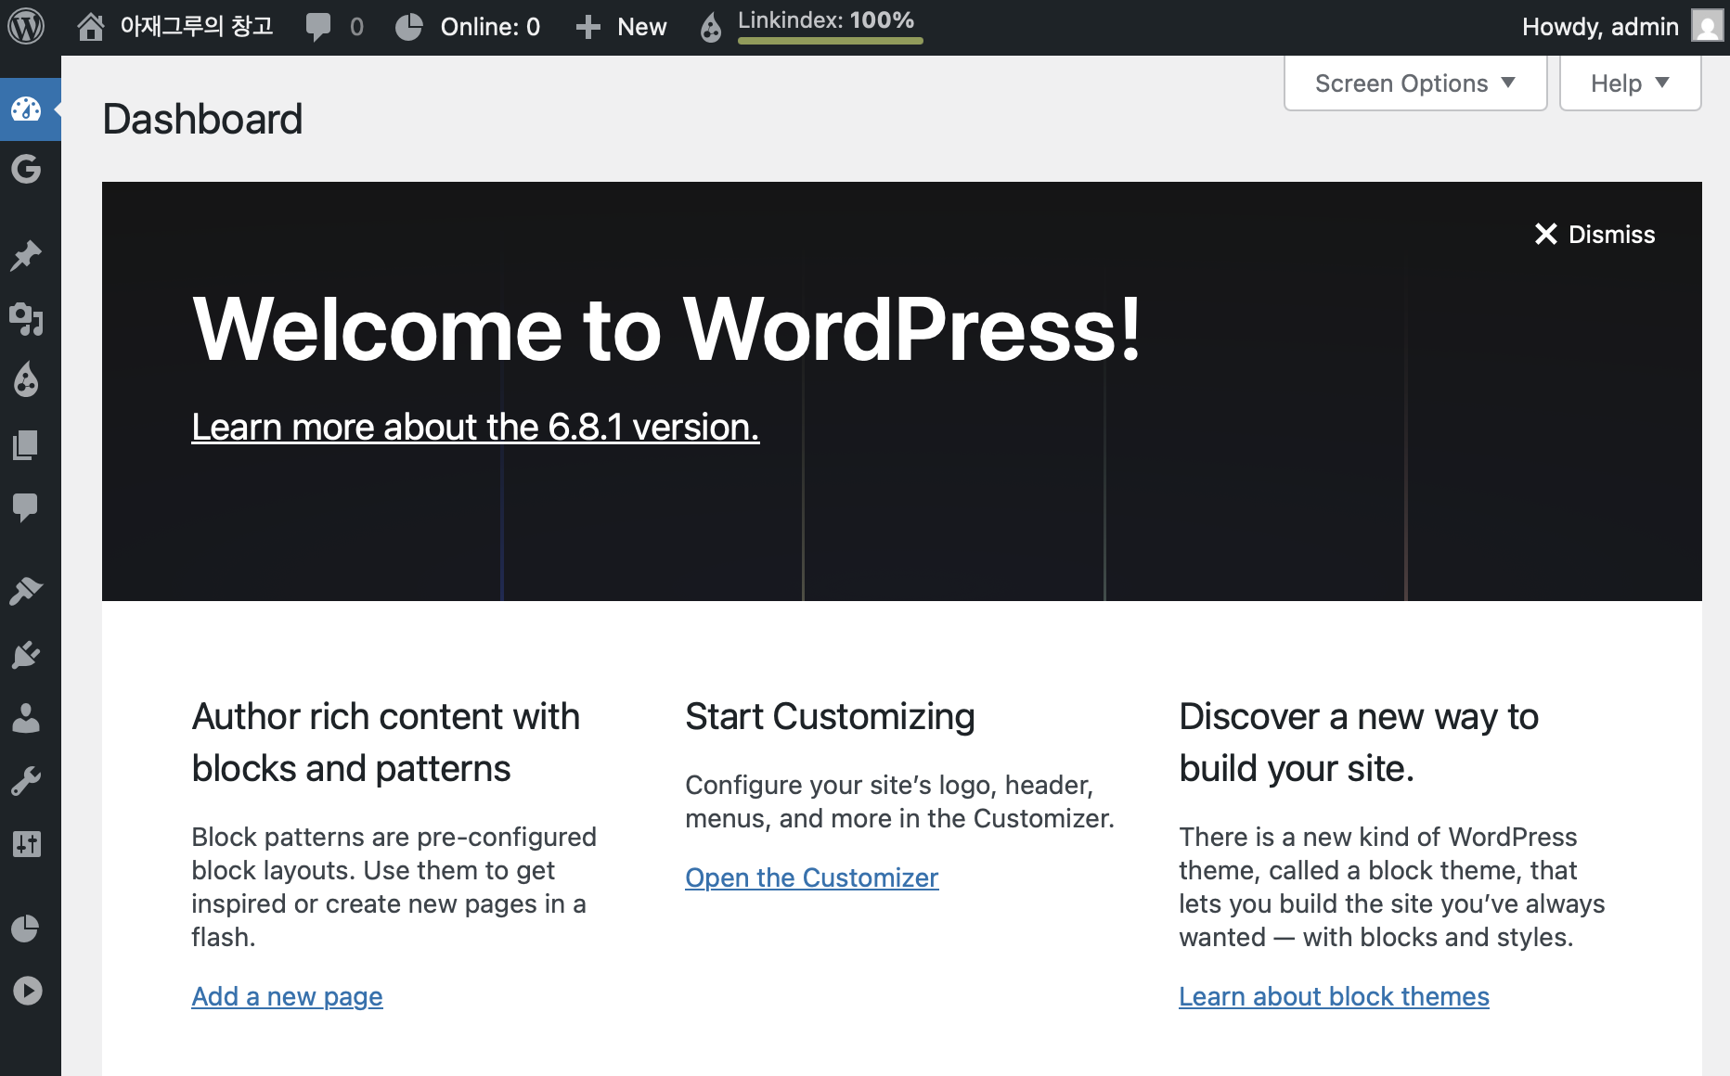Viewport: 1730px width, 1076px height.
Task: Expand the Screen Options panel
Action: pos(1415,83)
